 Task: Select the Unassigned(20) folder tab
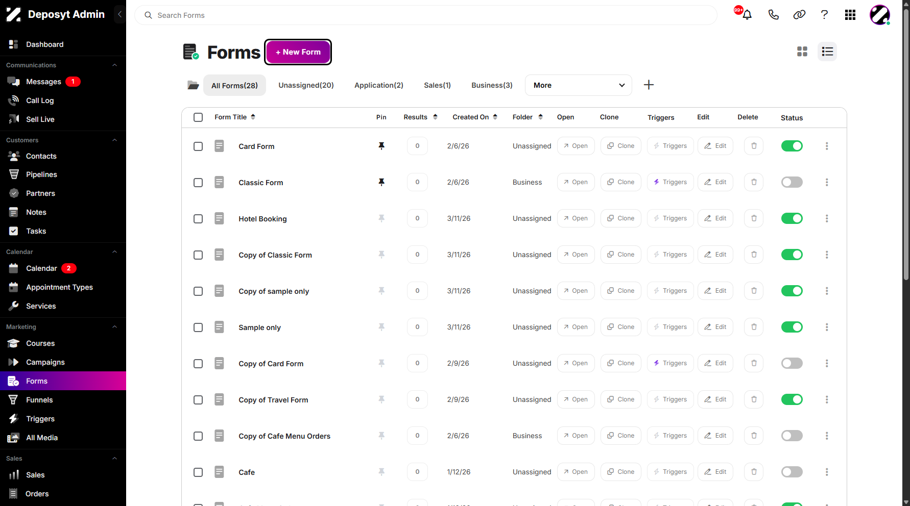pyautogui.click(x=306, y=85)
